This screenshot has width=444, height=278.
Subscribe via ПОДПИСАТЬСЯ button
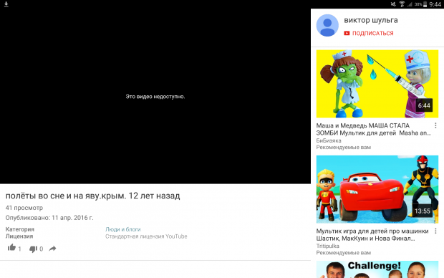pyautogui.click(x=369, y=33)
